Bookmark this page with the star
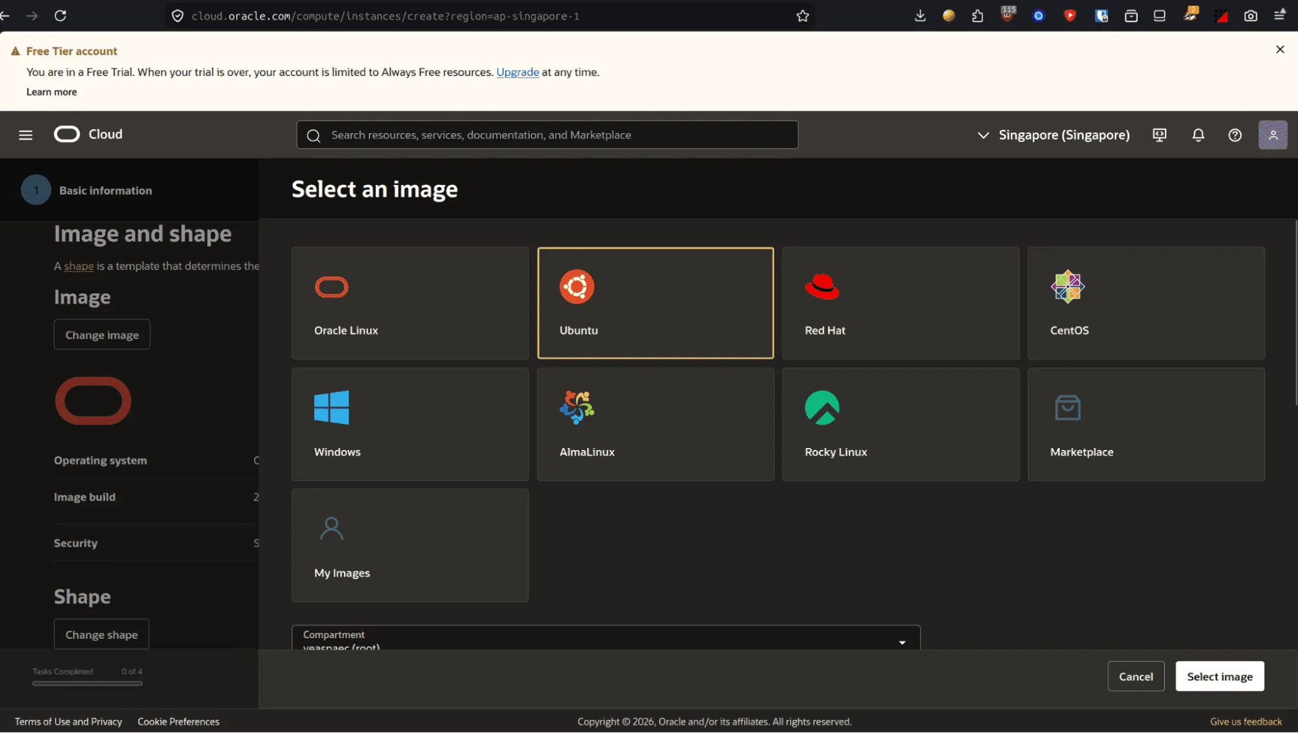Image resolution: width=1298 pixels, height=733 pixels. coord(803,16)
